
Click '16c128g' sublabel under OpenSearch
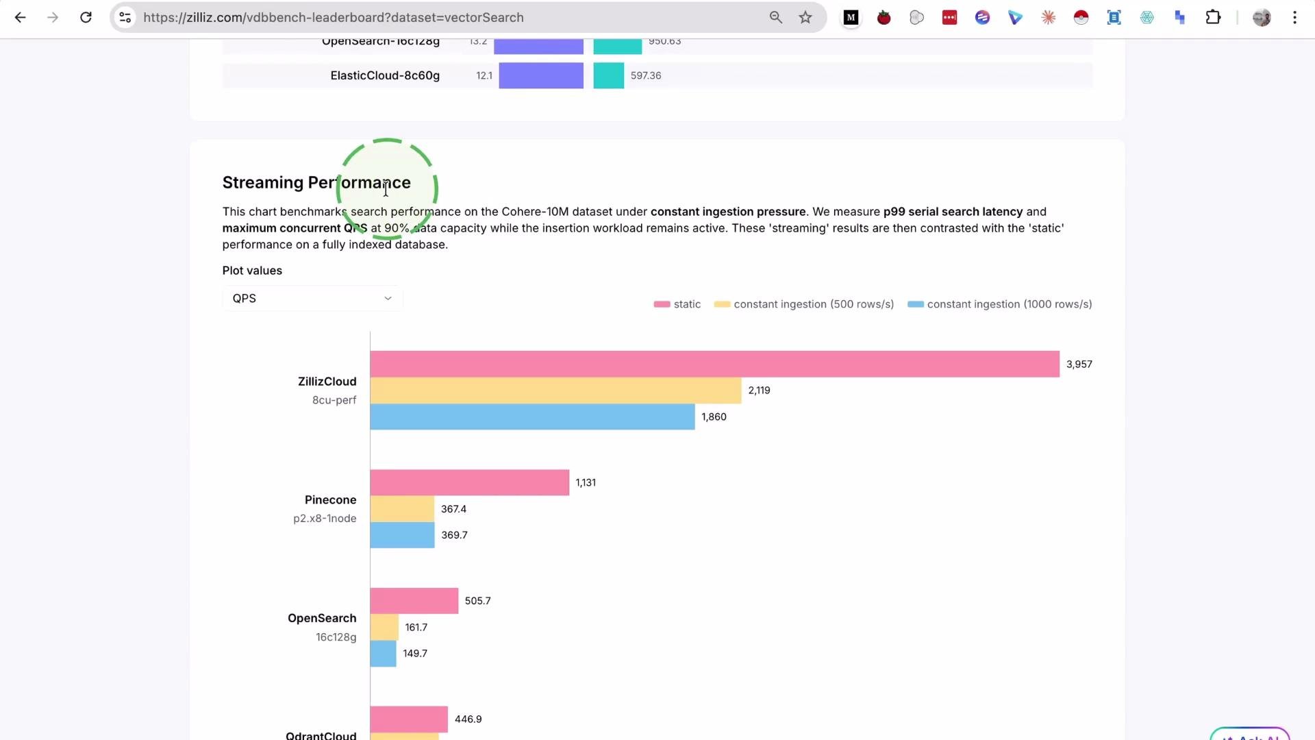coord(336,637)
